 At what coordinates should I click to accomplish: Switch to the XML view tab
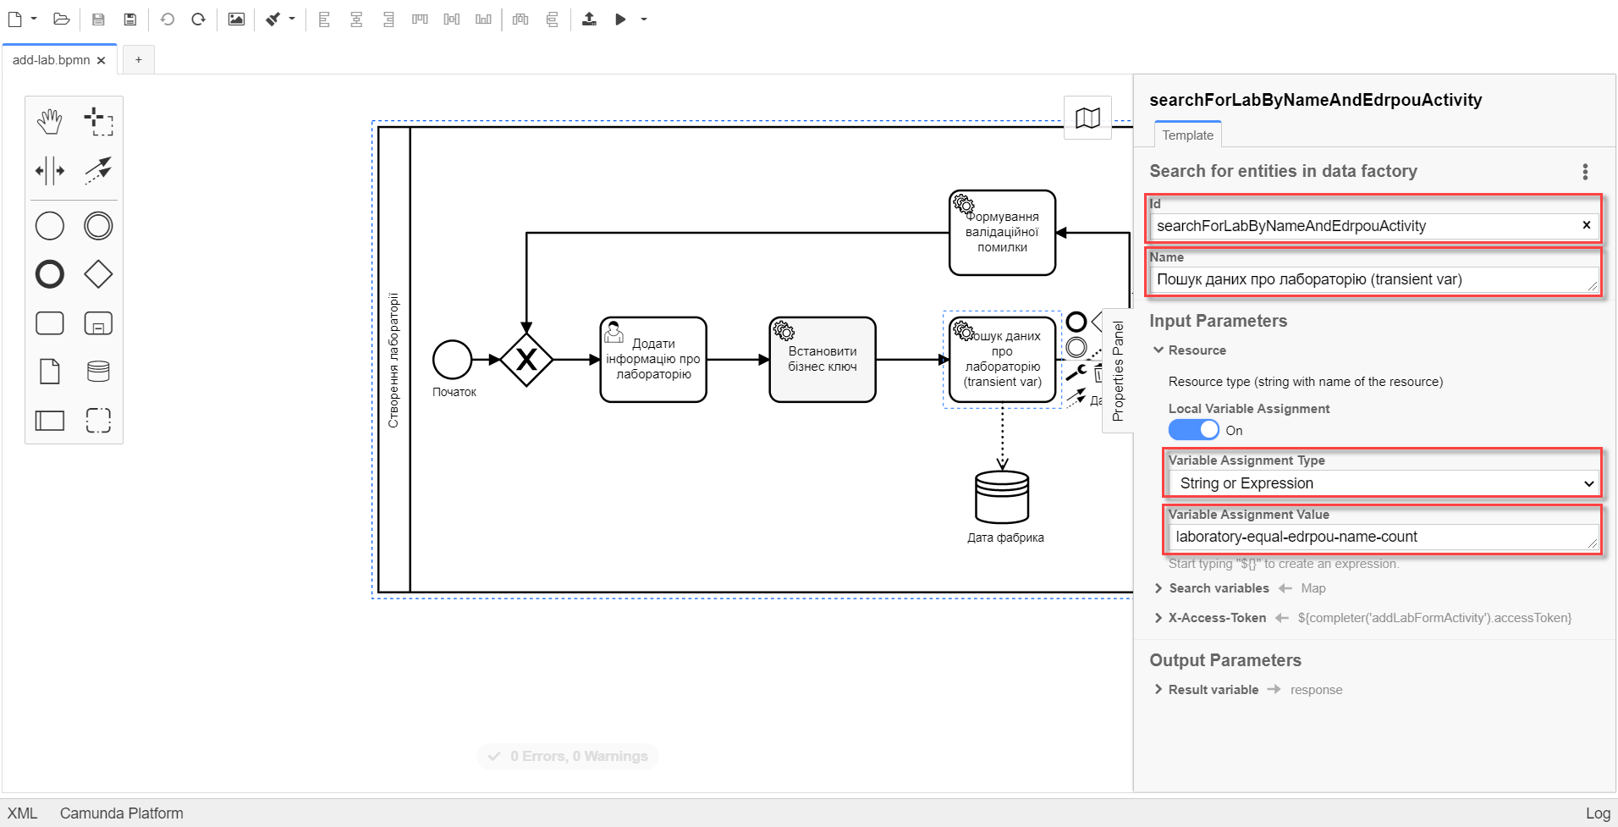23,813
